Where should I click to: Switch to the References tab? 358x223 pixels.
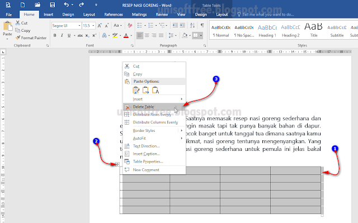coord(114,15)
